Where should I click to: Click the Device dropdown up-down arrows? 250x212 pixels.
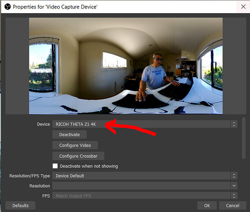tap(234, 124)
